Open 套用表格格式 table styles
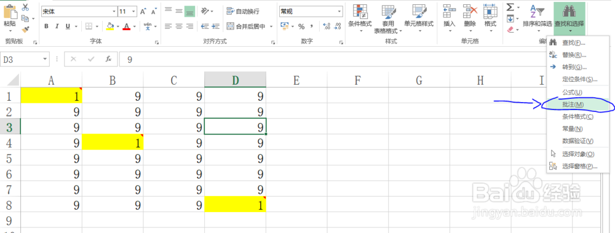This screenshot has width=615, height=233. tap(389, 19)
